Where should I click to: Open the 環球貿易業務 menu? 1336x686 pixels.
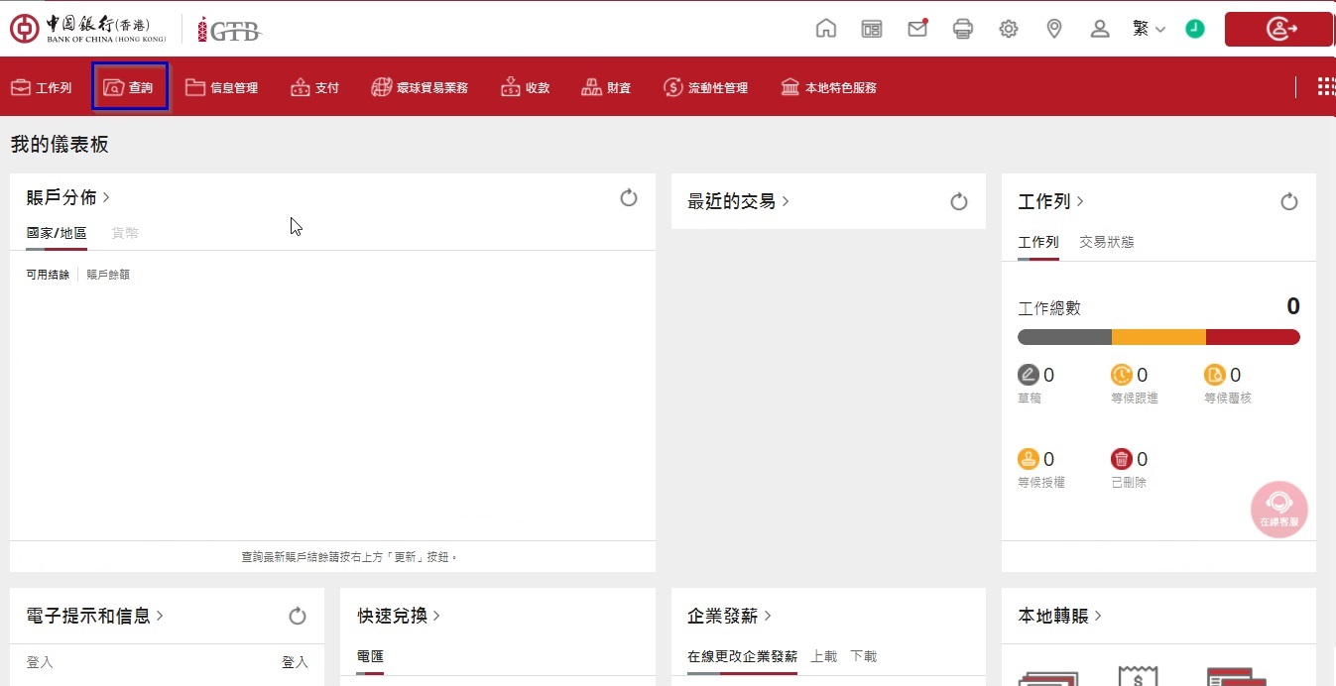point(420,87)
